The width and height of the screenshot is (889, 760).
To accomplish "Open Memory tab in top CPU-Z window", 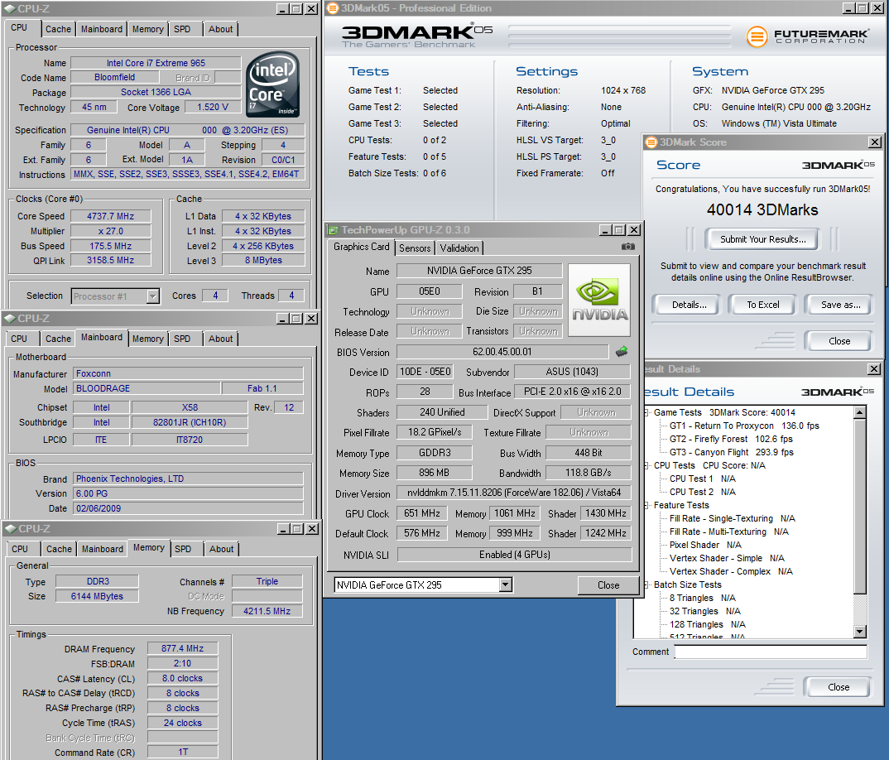I will (x=148, y=29).
